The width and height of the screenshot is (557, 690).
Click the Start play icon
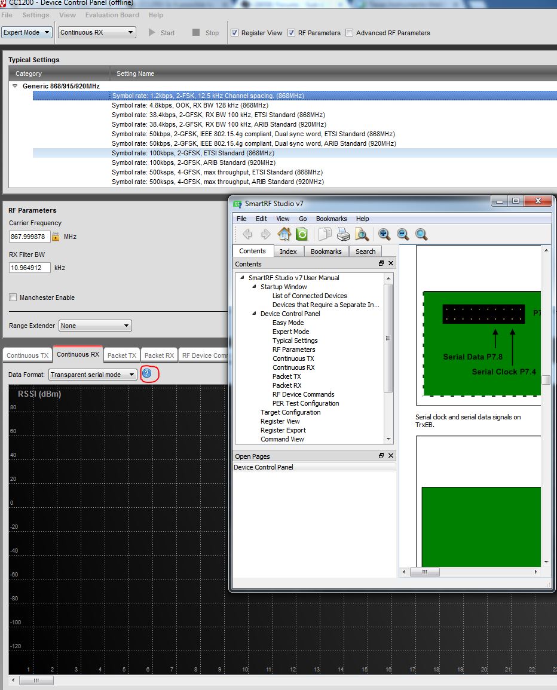pos(152,33)
